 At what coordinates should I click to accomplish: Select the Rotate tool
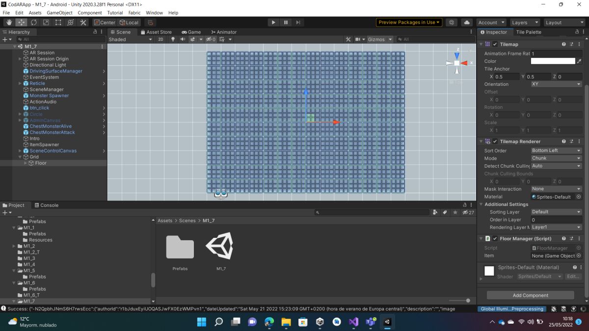(x=33, y=22)
